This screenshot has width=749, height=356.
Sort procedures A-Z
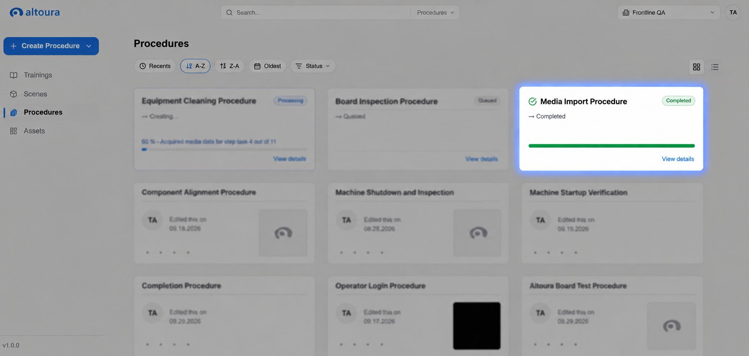[x=195, y=66]
